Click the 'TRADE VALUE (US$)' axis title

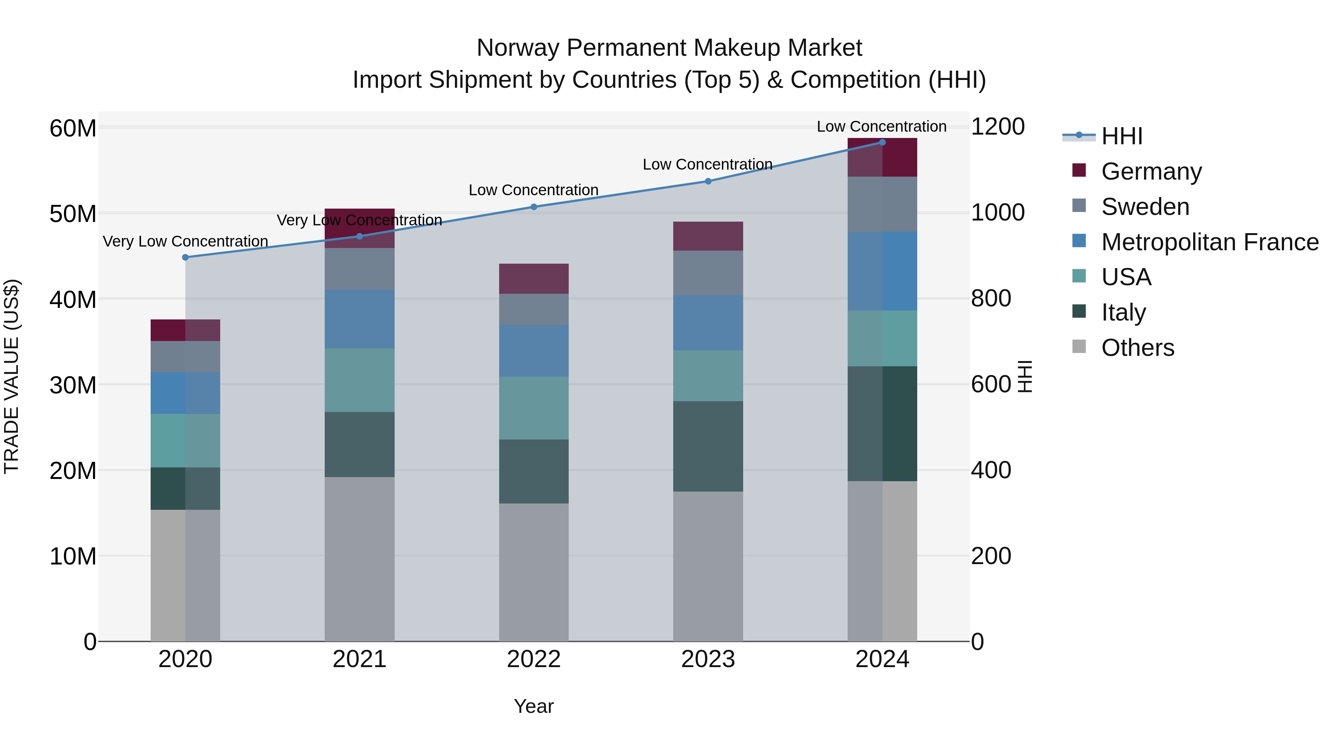tap(12, 376)
